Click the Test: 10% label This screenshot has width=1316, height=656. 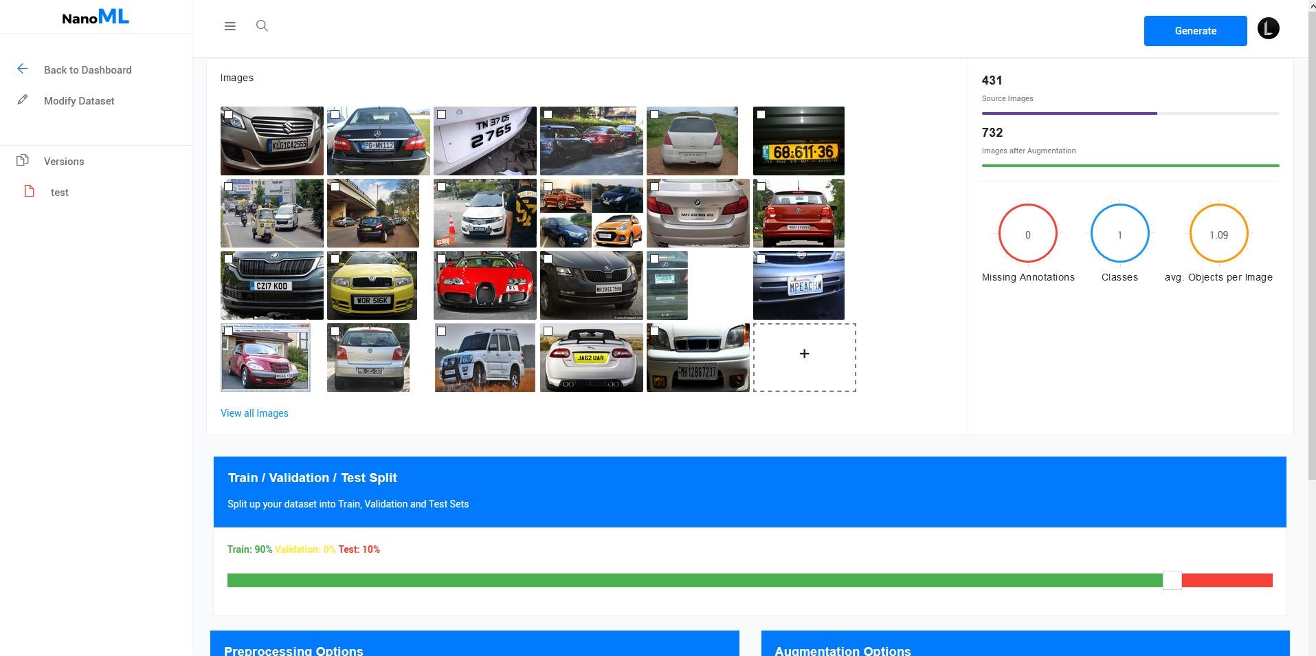[359, 549]
